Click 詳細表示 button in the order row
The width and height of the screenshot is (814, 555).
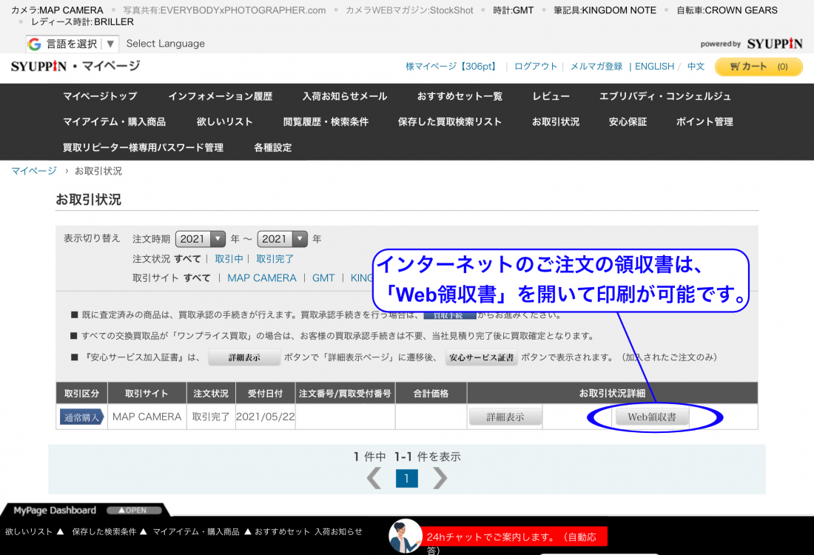[x=505, y=417]
